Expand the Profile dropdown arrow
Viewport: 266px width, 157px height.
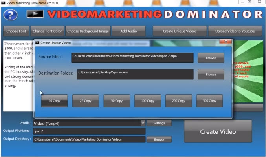[143, 123]
